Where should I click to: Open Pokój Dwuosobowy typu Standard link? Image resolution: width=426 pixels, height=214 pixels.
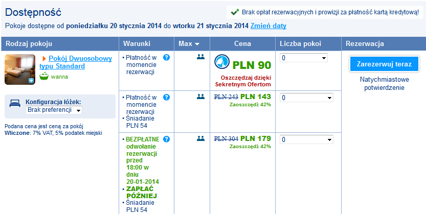[x=76, y=62]
